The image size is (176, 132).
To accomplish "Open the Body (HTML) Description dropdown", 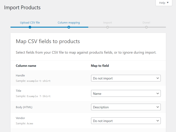I will [x=126, y=107].
